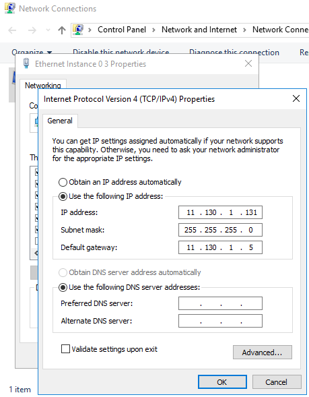
Task: Open Advanced settings
Action: point(263,353)
